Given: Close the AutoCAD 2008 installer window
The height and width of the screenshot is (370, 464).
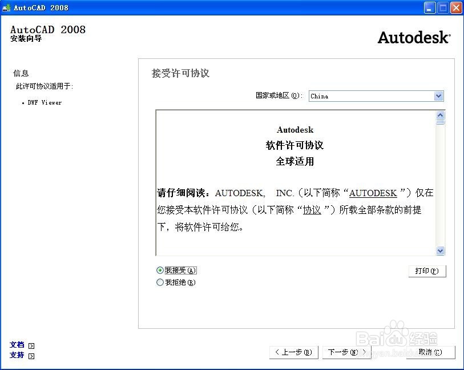Looking at the screenshot, I should [456, 8].
